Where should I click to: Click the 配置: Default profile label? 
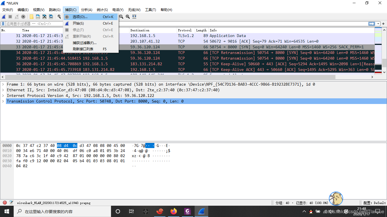coord(375,203)
